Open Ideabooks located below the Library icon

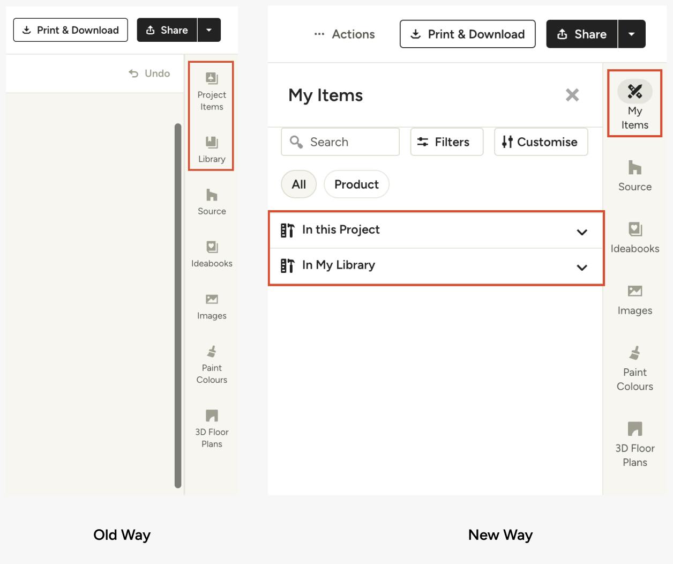212,254
